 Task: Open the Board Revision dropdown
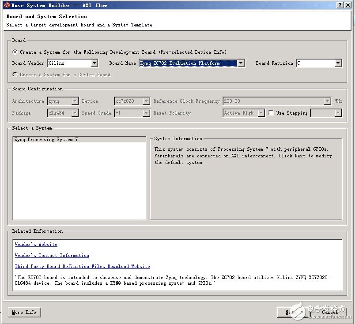[x=338, y=63]
